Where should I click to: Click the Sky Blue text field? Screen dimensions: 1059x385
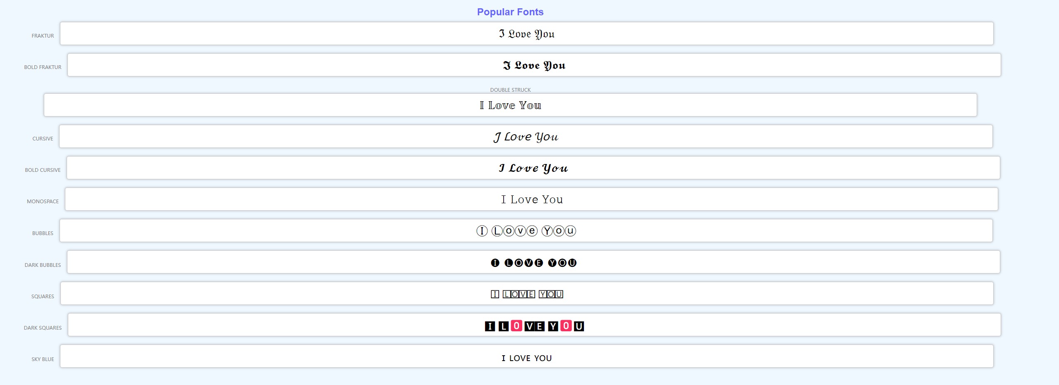coord(526,356)
